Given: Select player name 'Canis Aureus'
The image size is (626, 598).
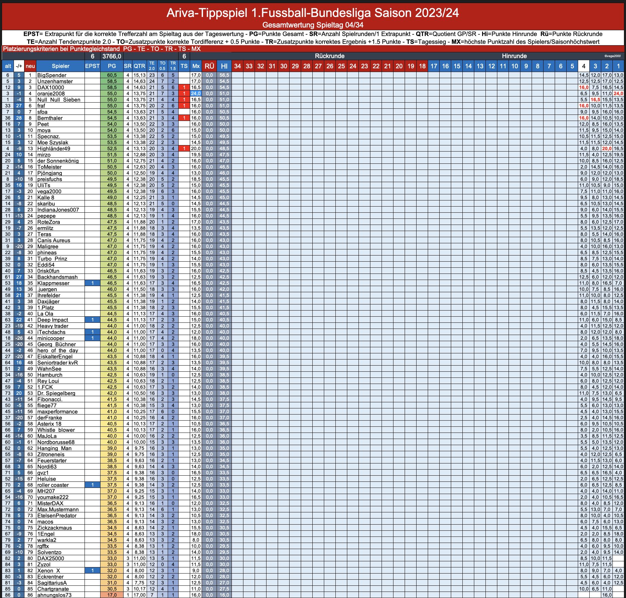Looking at the screenshot, I should [x=54, y=240].
